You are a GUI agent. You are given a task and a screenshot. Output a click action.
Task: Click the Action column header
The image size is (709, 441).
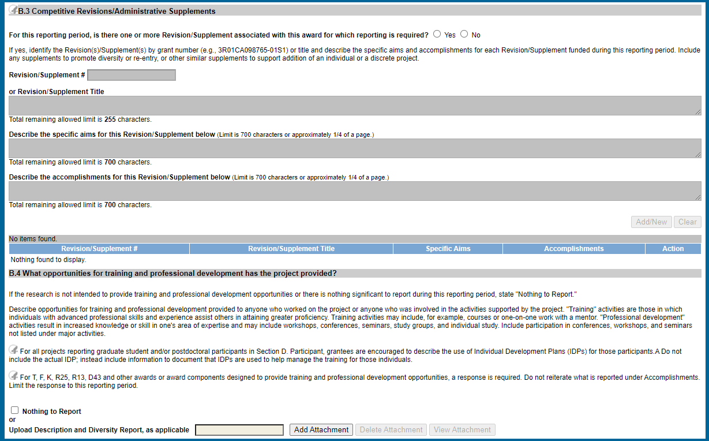pyautogui.click(x=673, y=249)
